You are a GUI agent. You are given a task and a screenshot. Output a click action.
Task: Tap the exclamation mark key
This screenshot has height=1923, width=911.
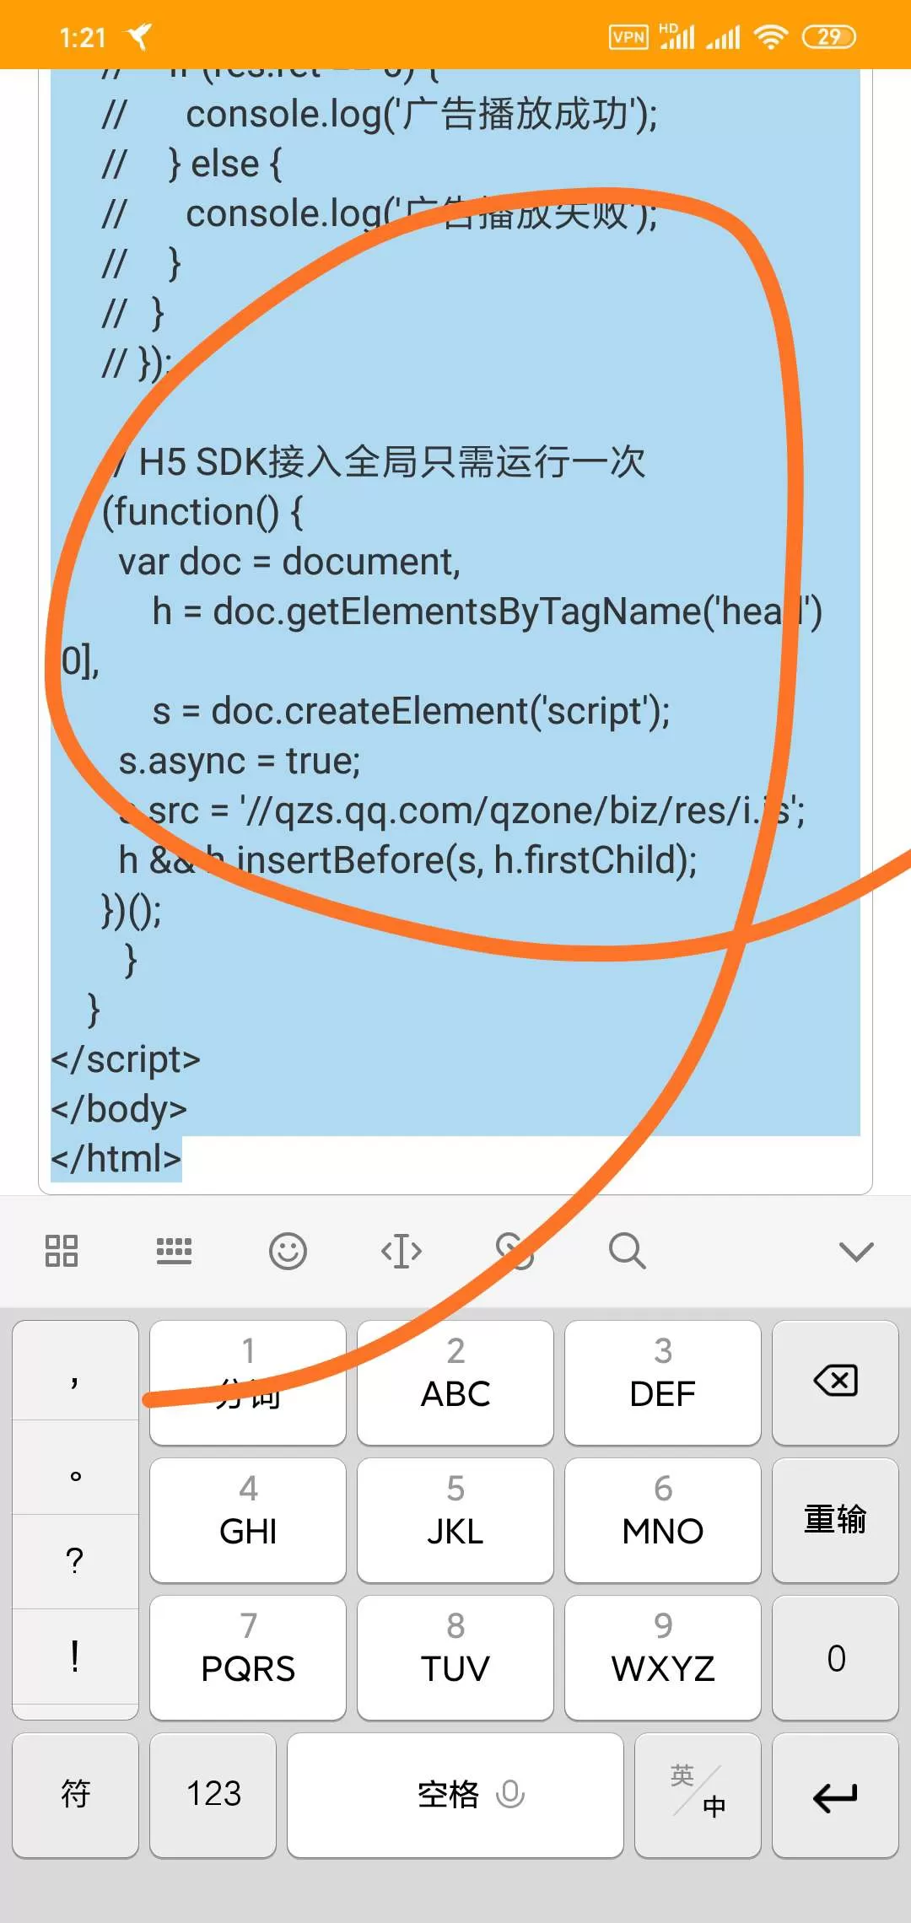pos(75,1656)
